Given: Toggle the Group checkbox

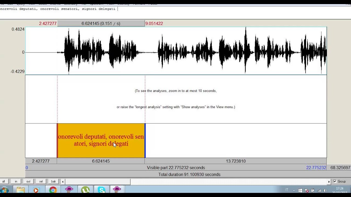Looking at the screenshot, I should point(335,181).
